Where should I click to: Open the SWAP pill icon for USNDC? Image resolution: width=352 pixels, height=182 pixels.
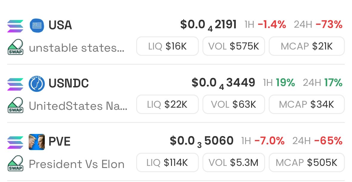click(16, 105)
